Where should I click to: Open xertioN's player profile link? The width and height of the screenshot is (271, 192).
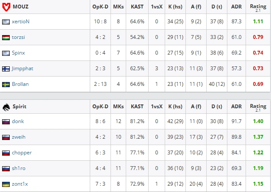tap(21, 22)
